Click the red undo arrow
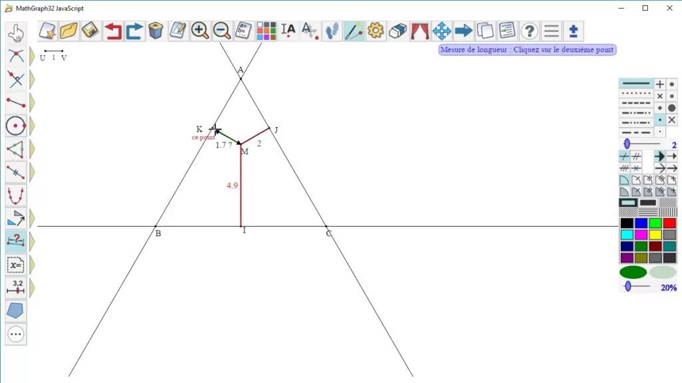The height and width of the screenshot is (383, 682). click(113, 31)
